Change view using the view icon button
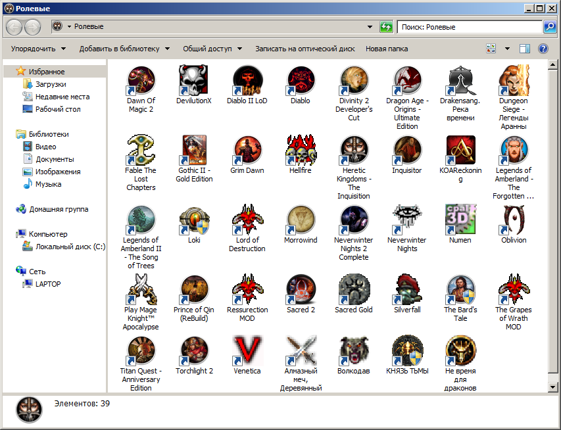This screenshot has width=561, height=430. tap(491, 49)
